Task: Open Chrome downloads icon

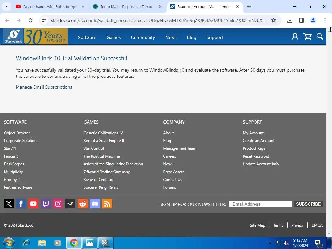Action: 290,20
